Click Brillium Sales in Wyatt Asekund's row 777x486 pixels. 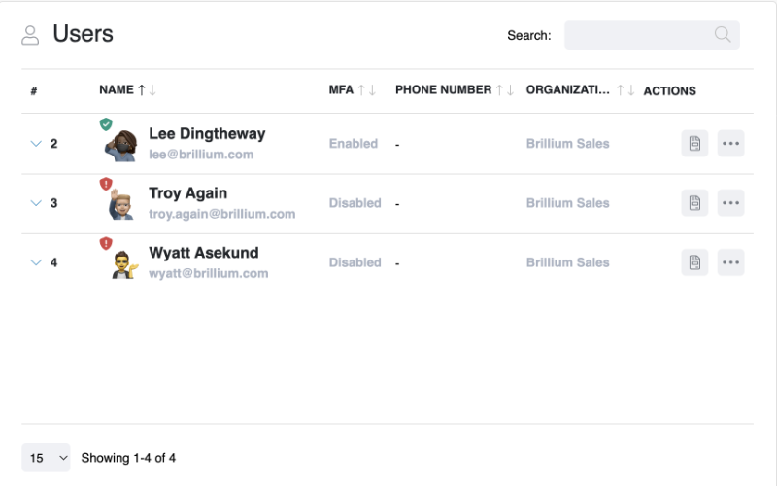[568, 262]
